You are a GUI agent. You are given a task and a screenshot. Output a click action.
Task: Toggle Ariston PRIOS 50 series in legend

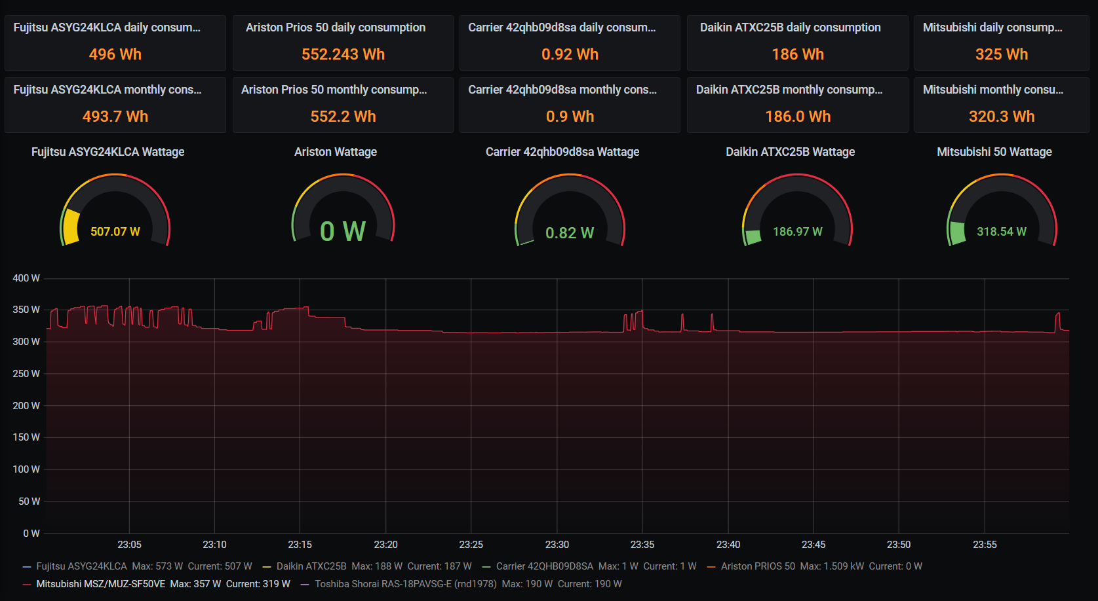pyautogui.click(x=758, y=566)
